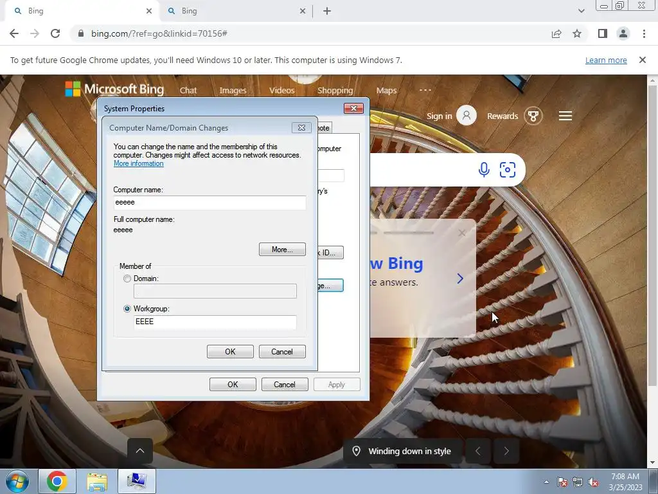Click the System Properties taskbar icon
This screenshot has height=494, width=658.
[137, 481]
